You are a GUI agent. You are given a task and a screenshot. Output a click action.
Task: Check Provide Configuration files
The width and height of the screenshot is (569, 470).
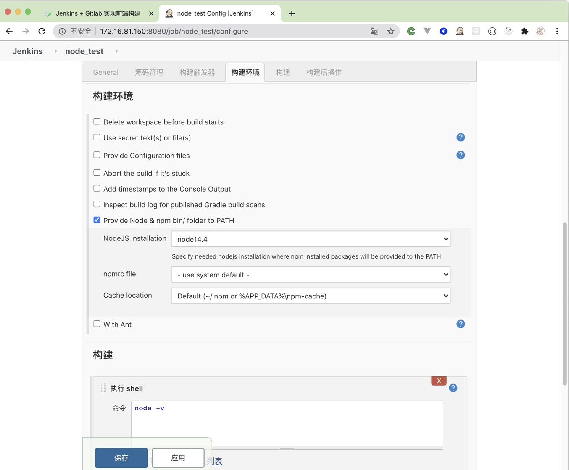[x=97, y=155]
